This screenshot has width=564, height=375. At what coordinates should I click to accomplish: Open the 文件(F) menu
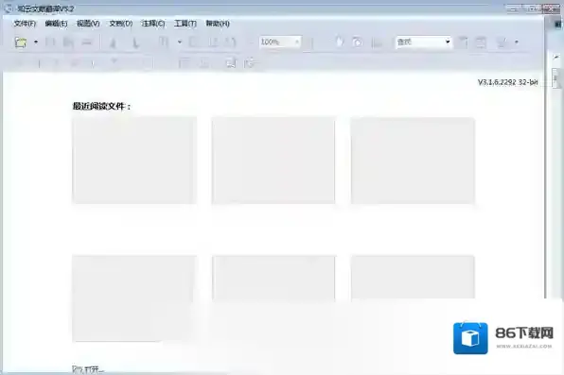[x=25, y=24]
